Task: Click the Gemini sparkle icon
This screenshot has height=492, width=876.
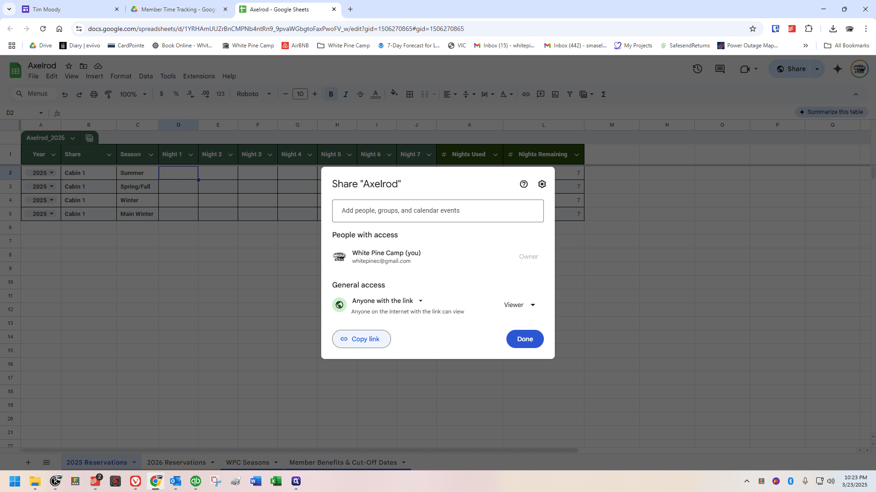Action: (838, 69)
